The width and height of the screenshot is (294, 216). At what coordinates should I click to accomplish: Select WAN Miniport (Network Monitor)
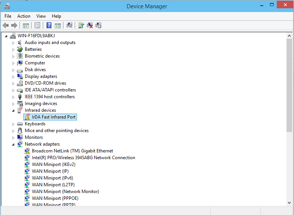65,192
